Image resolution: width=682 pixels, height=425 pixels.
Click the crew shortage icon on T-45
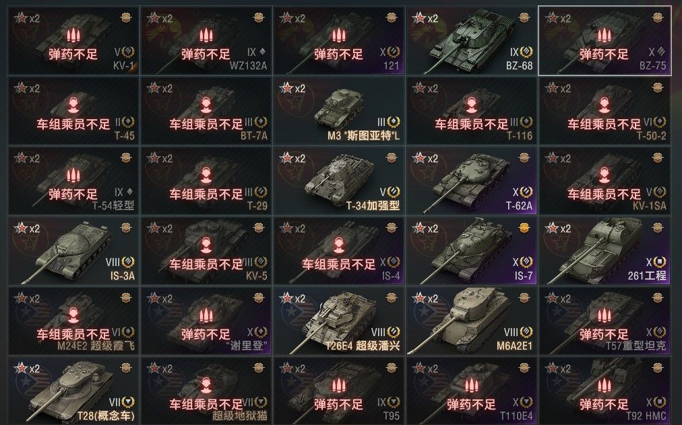(x=73, y=104)
